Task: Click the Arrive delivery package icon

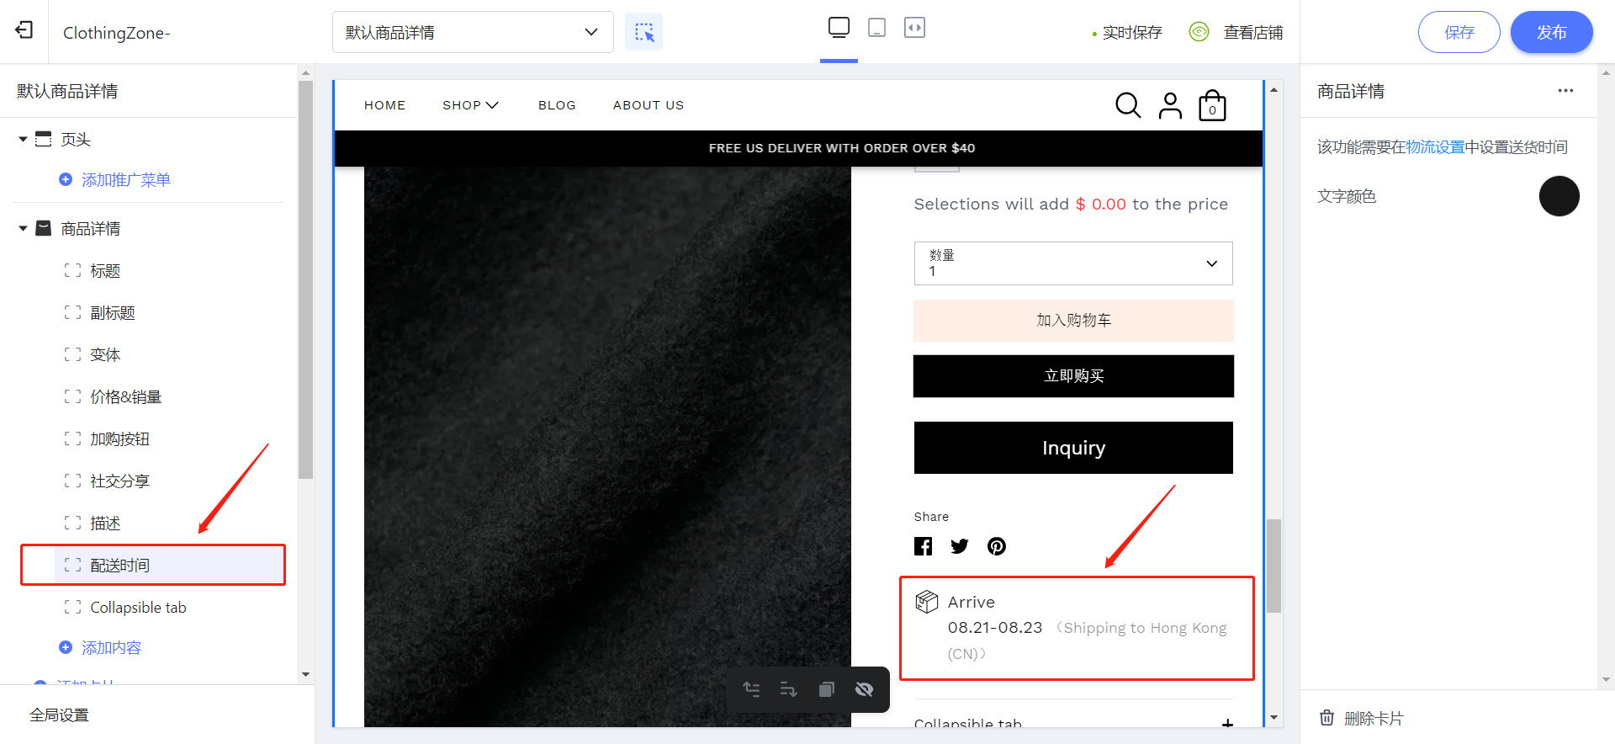Action: coord(926,601)
